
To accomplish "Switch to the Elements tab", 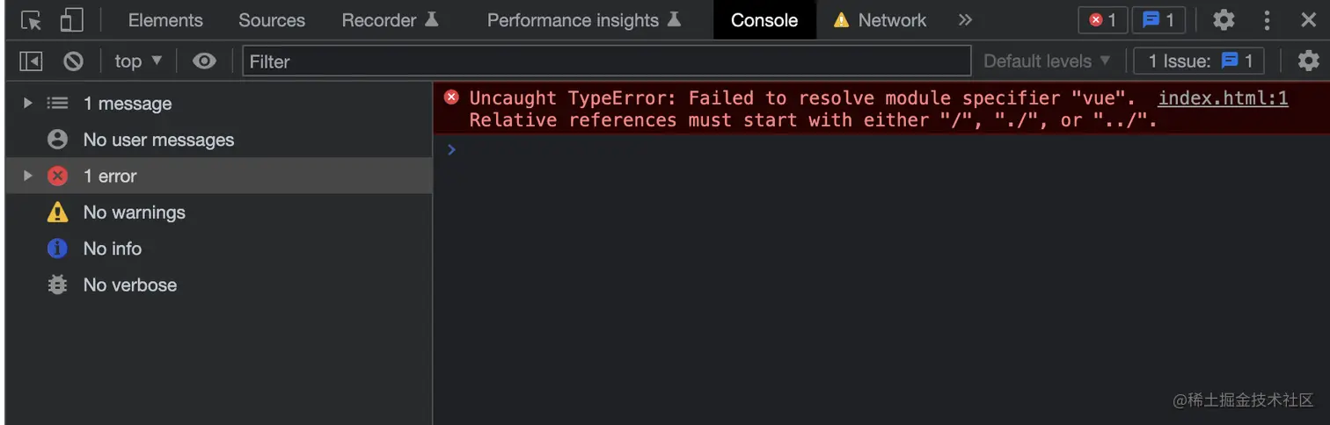I will click(165, 20).
